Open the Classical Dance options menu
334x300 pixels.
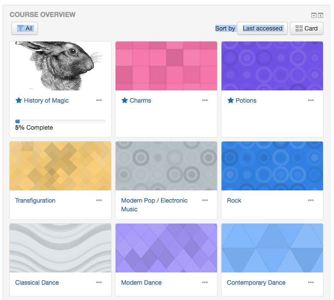(99, 283)
